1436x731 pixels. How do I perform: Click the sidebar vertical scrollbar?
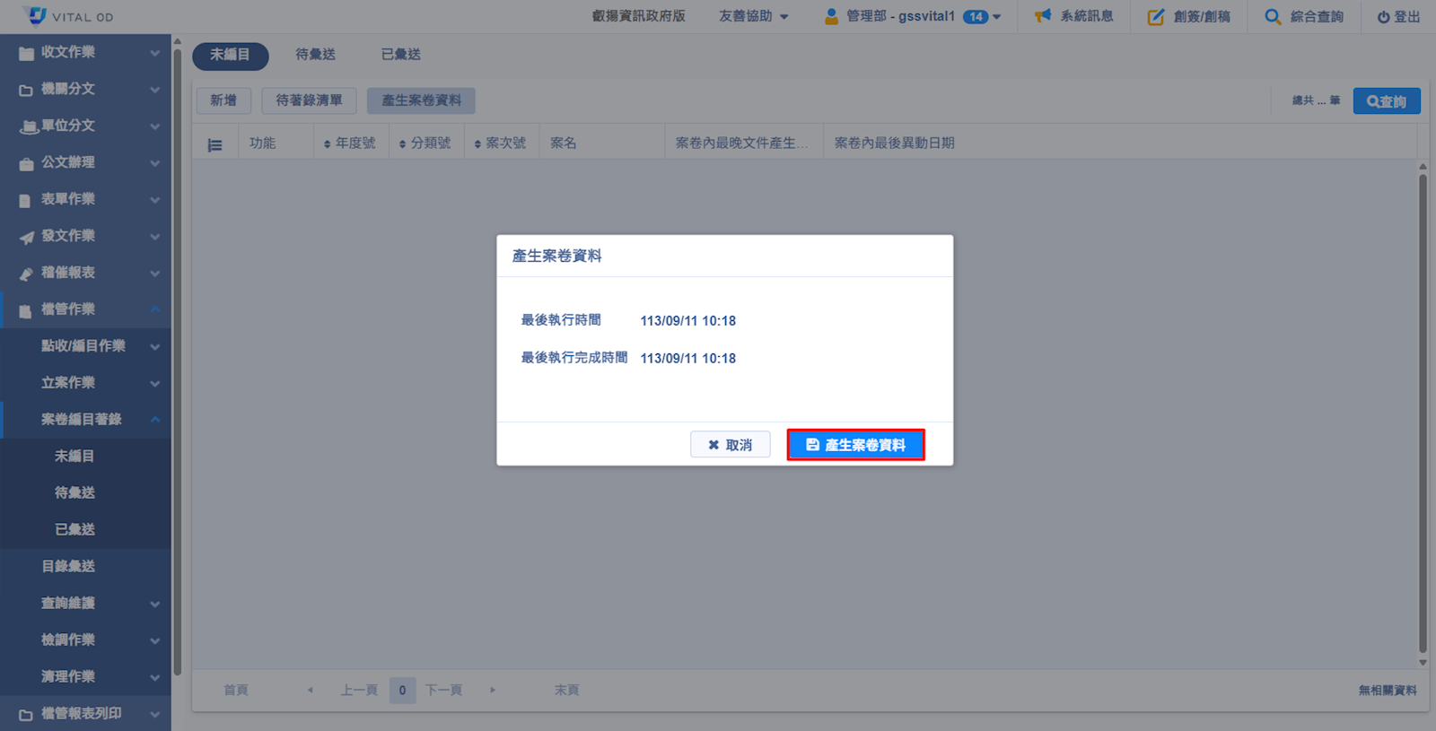(177, 359)
